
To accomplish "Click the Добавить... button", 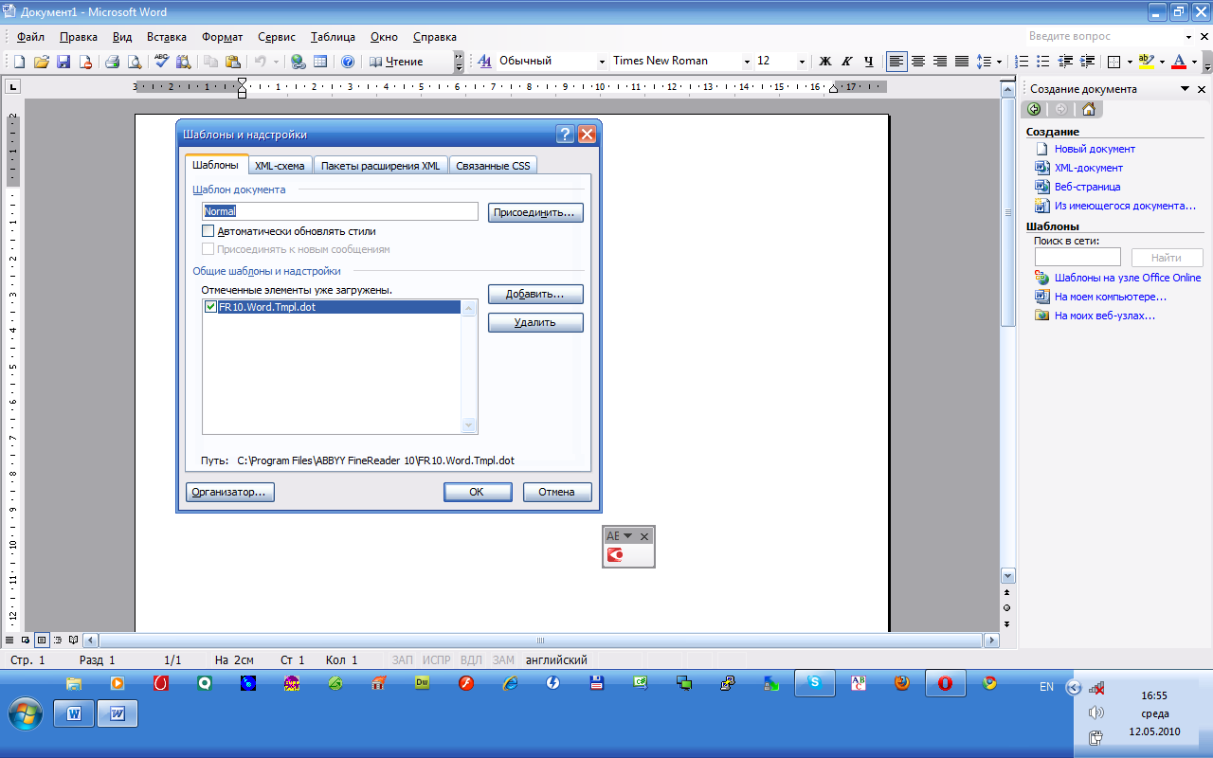I will [535, 295].
